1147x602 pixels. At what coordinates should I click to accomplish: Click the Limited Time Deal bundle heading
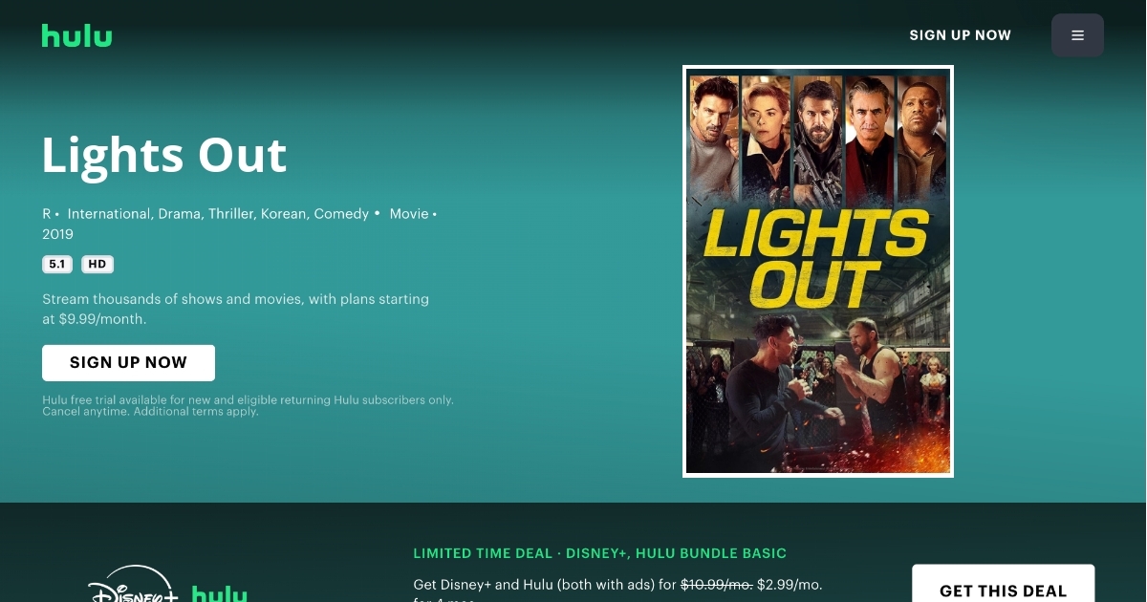point(600,553)
